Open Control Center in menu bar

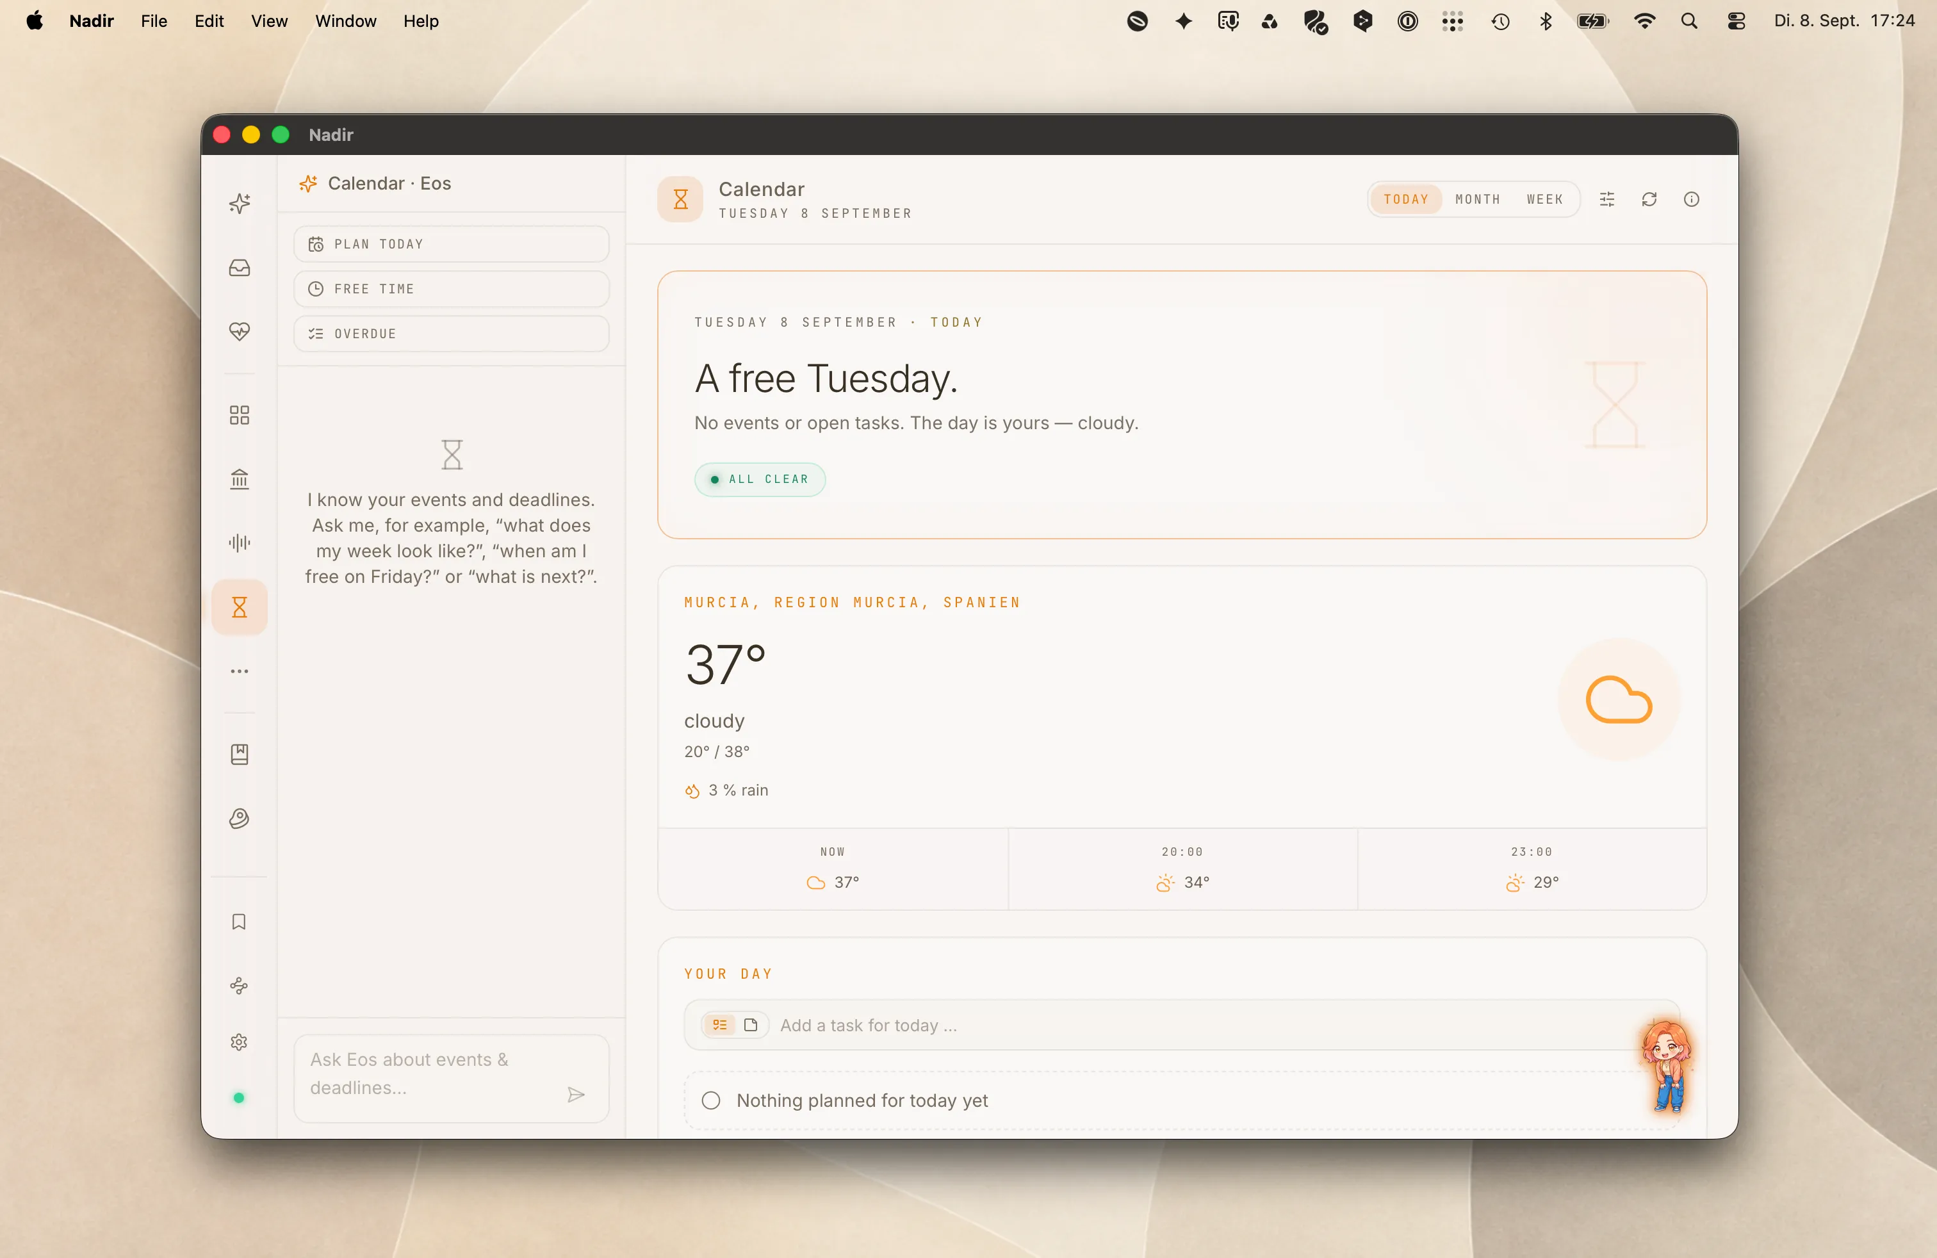[1737, 21]
